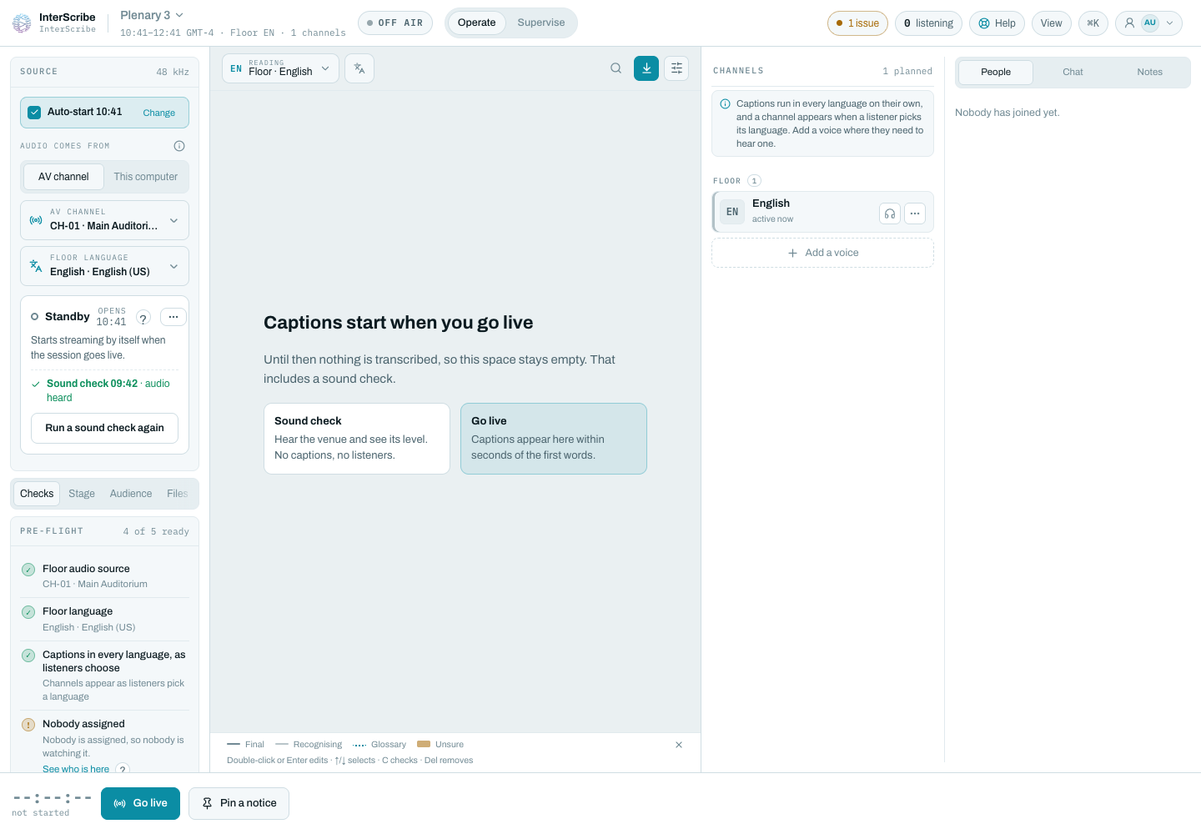Click the green check icon beside Floor language
Image resolution: width=1201 pixels, height=834 pixels.
(x=28, y=612)
